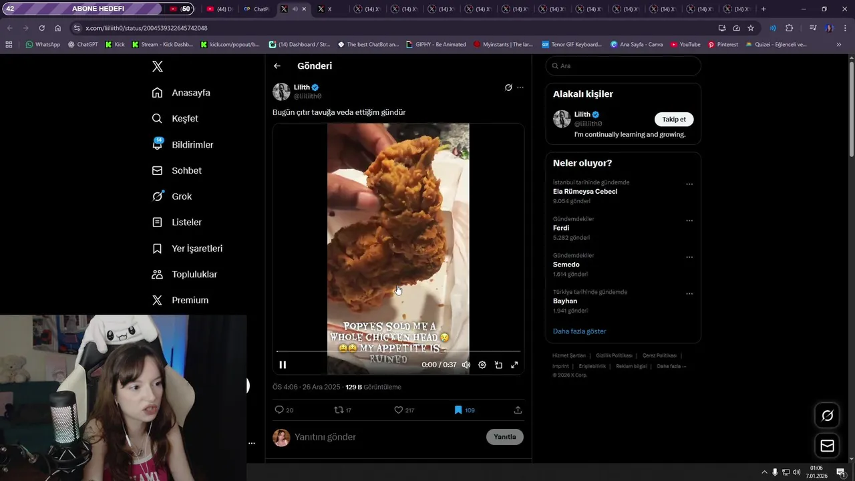Open the Bayhan trend
The height and width of the screenshot is (481, 855).
(x=565, y=301)
